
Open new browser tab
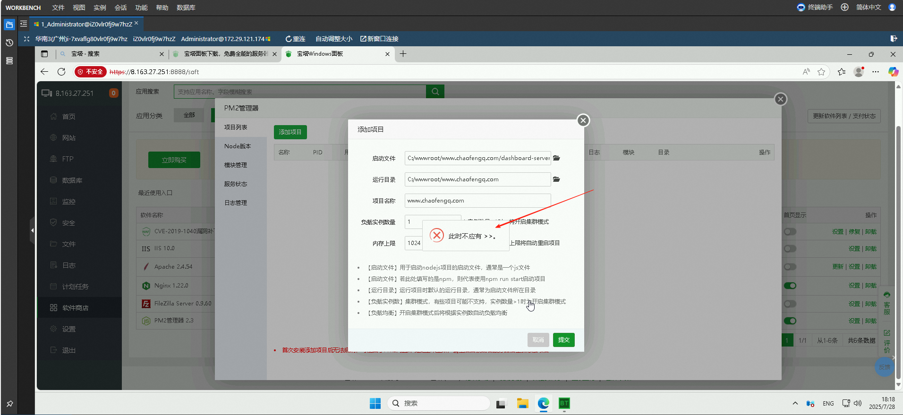403,54
